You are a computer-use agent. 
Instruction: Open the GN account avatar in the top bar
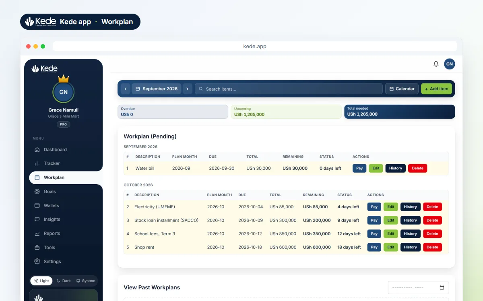click(450, 64)
